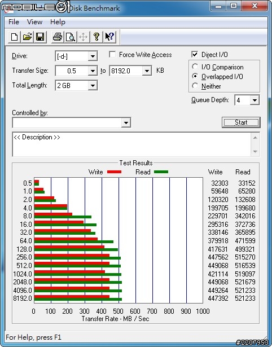Expand the Queue Depth dropdown
Viewport: 272px width, 347px height.
[x=255, y=100]
